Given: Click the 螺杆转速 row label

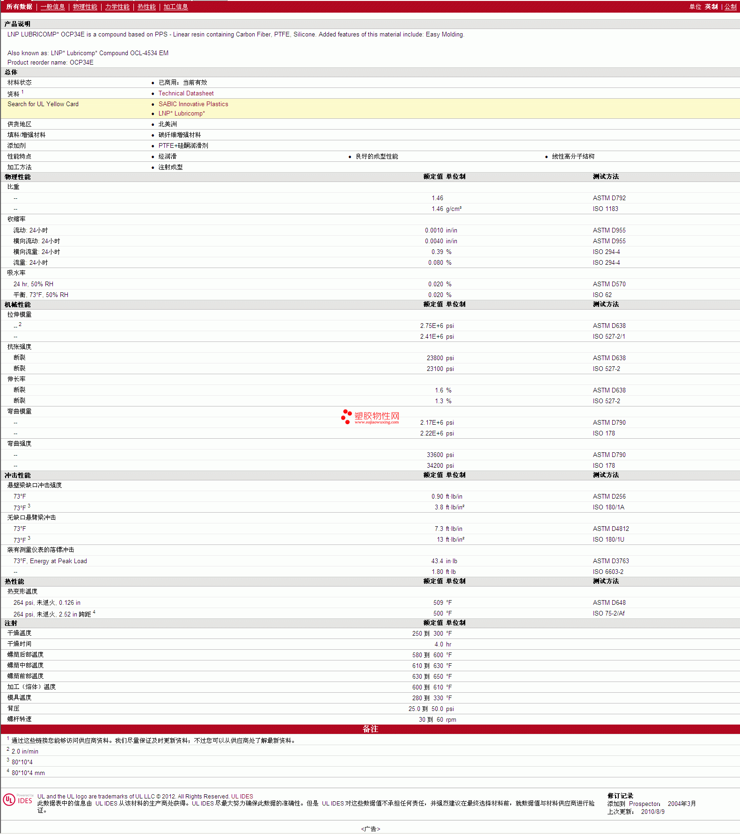Looking at the screenshot, I should click(19, 719).
